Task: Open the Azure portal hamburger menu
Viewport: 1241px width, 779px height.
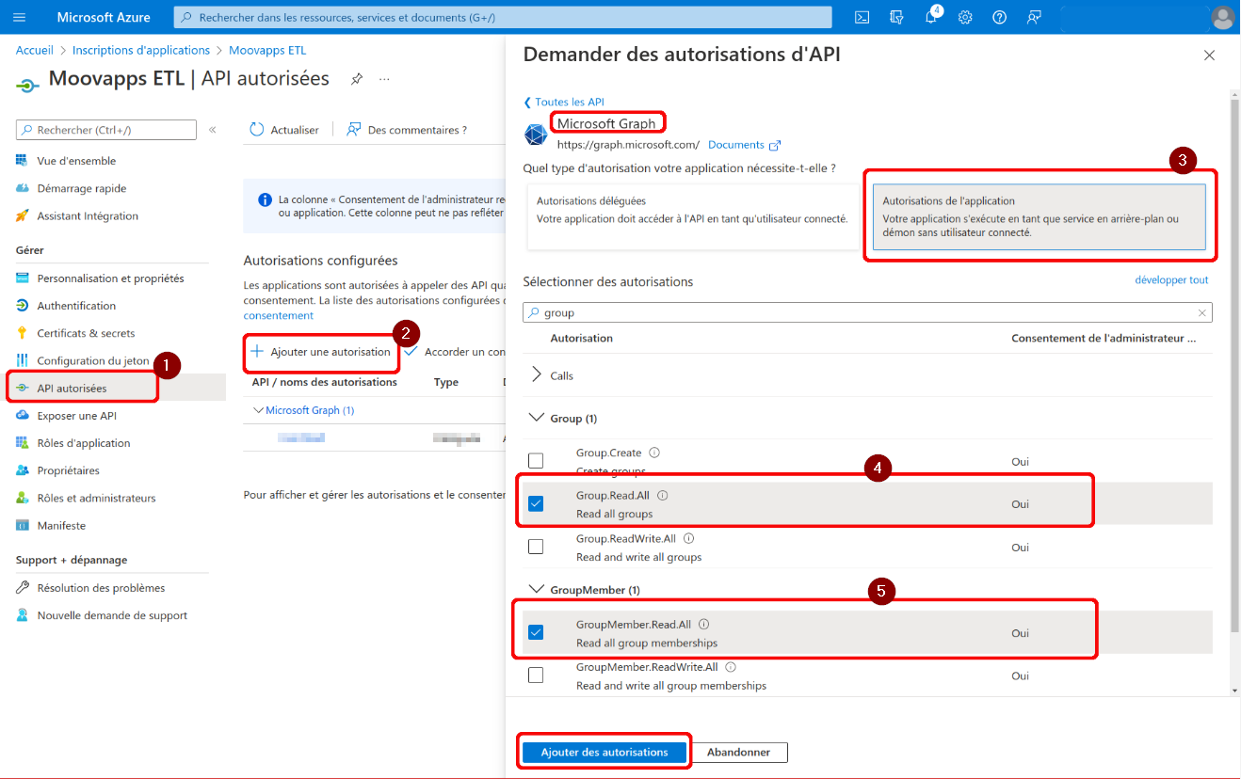Action: [x=20, y=17]
